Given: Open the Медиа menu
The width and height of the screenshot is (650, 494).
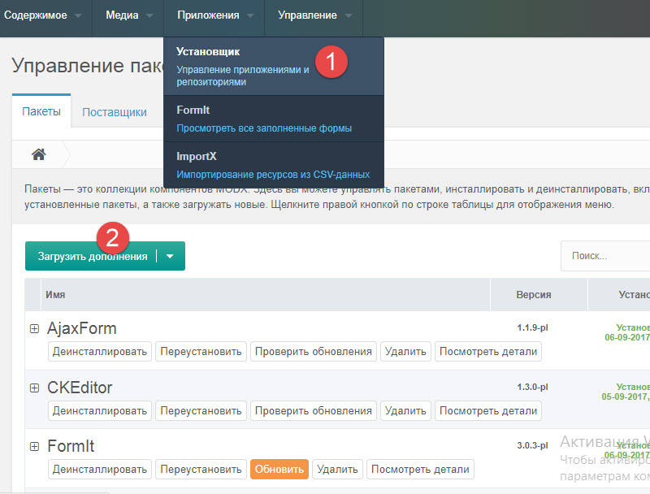Looking at the screenshot, I should (128, 15).
